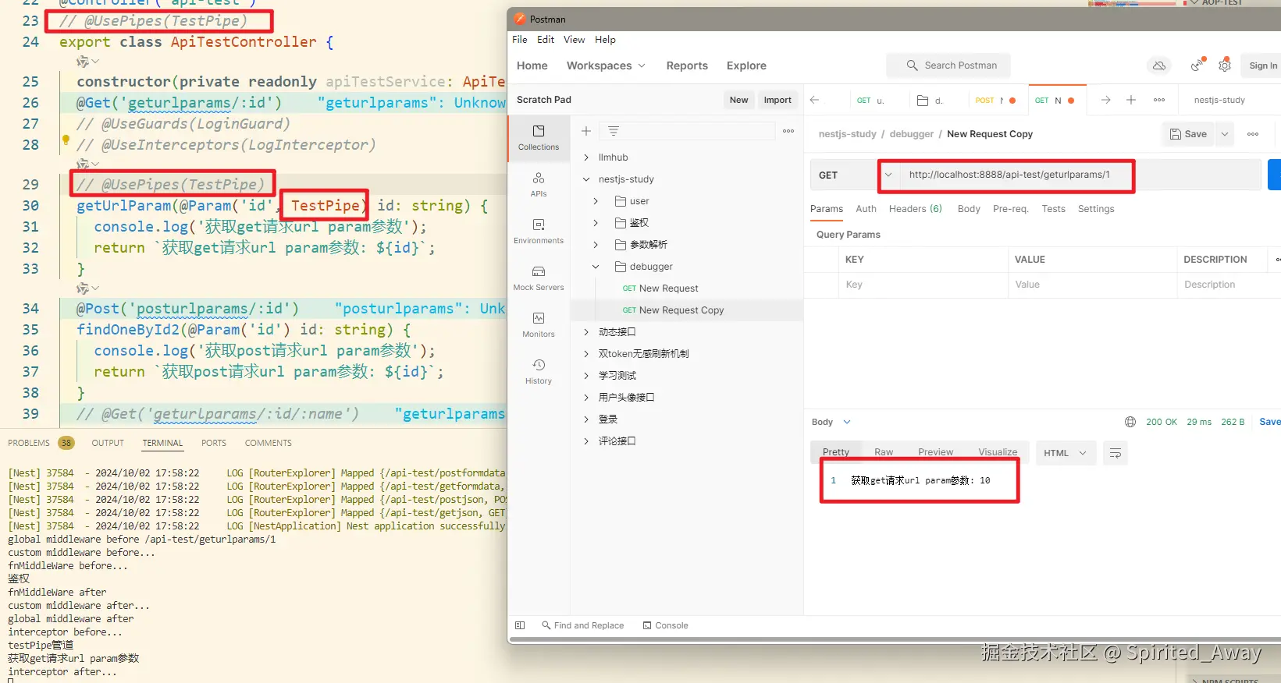Open the Collections sidebar panel
Image resolution: width=1281 pixels, height=683 pixels.
click(539, 137)
